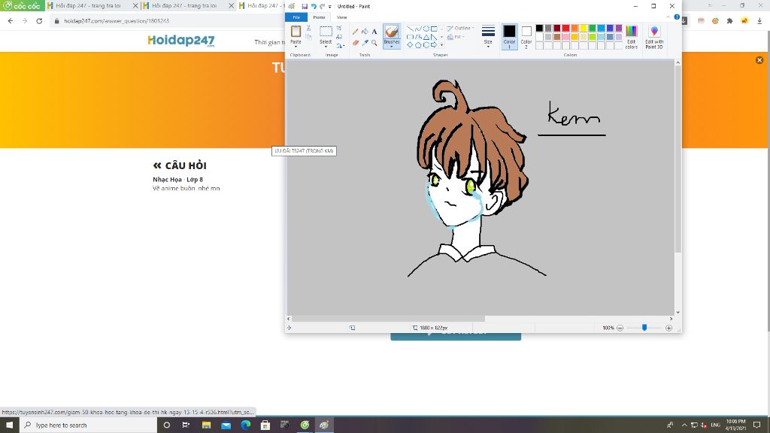
Task: Click the taskbar search box
Action: coord(89,425)
